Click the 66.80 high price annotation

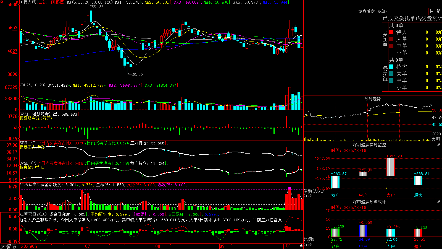pos(97,6)
